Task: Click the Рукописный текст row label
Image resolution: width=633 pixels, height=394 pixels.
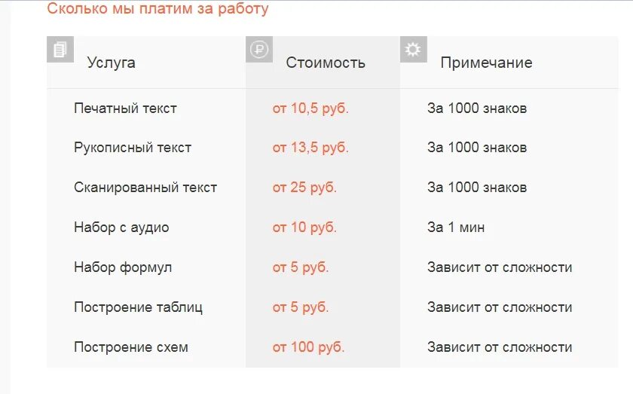Action: click(x=133, y=148)
